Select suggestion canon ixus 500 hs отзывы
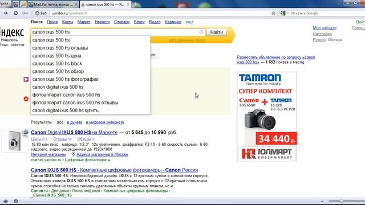 click(91, 48)
